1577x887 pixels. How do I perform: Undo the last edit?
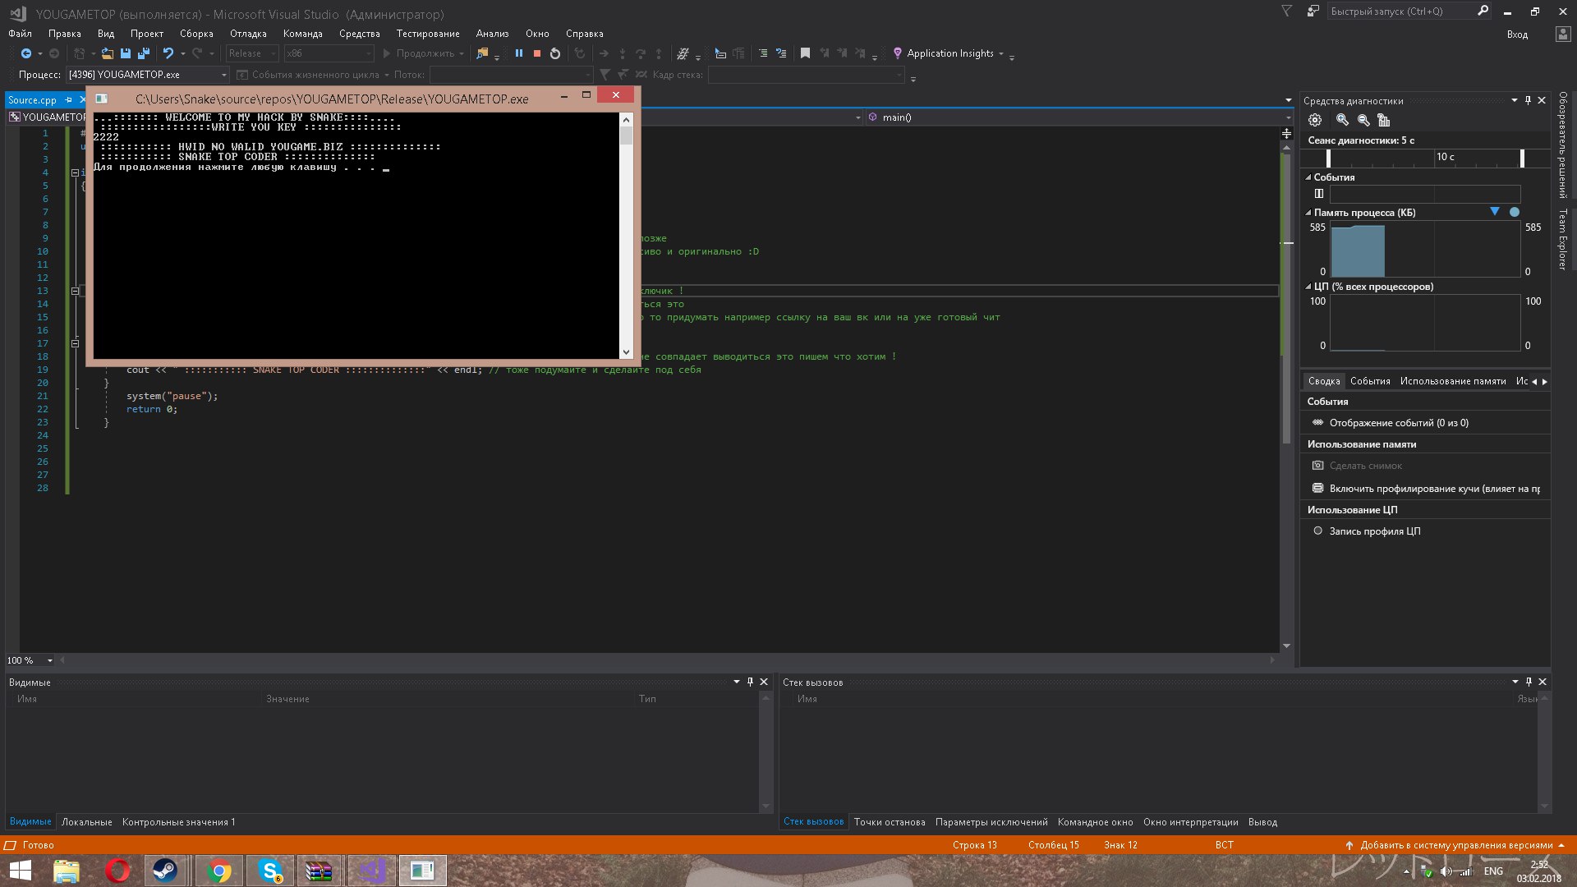tap(168, 53)
